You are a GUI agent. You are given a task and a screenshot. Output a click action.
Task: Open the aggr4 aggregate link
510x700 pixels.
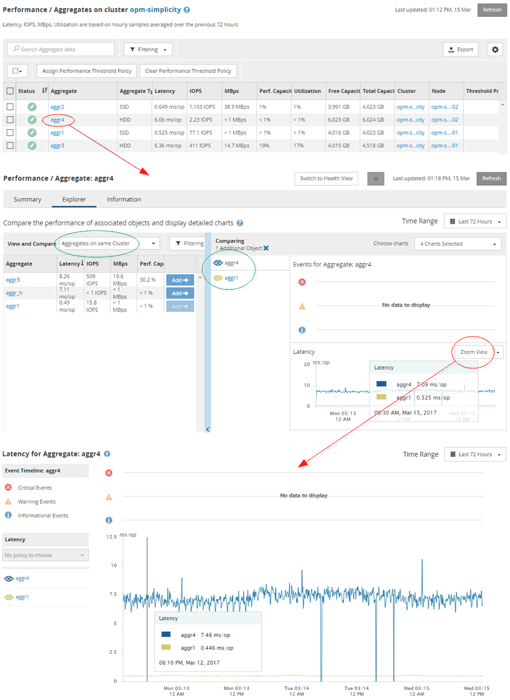click(57, 119)
